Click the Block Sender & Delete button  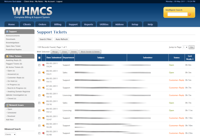pos(90,52)
